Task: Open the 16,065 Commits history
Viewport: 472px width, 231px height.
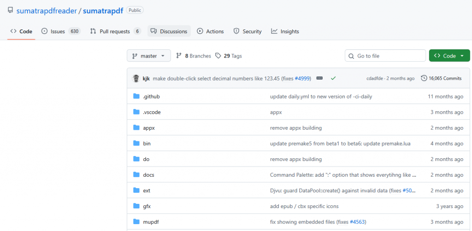Action: click(x=441, y=78)
